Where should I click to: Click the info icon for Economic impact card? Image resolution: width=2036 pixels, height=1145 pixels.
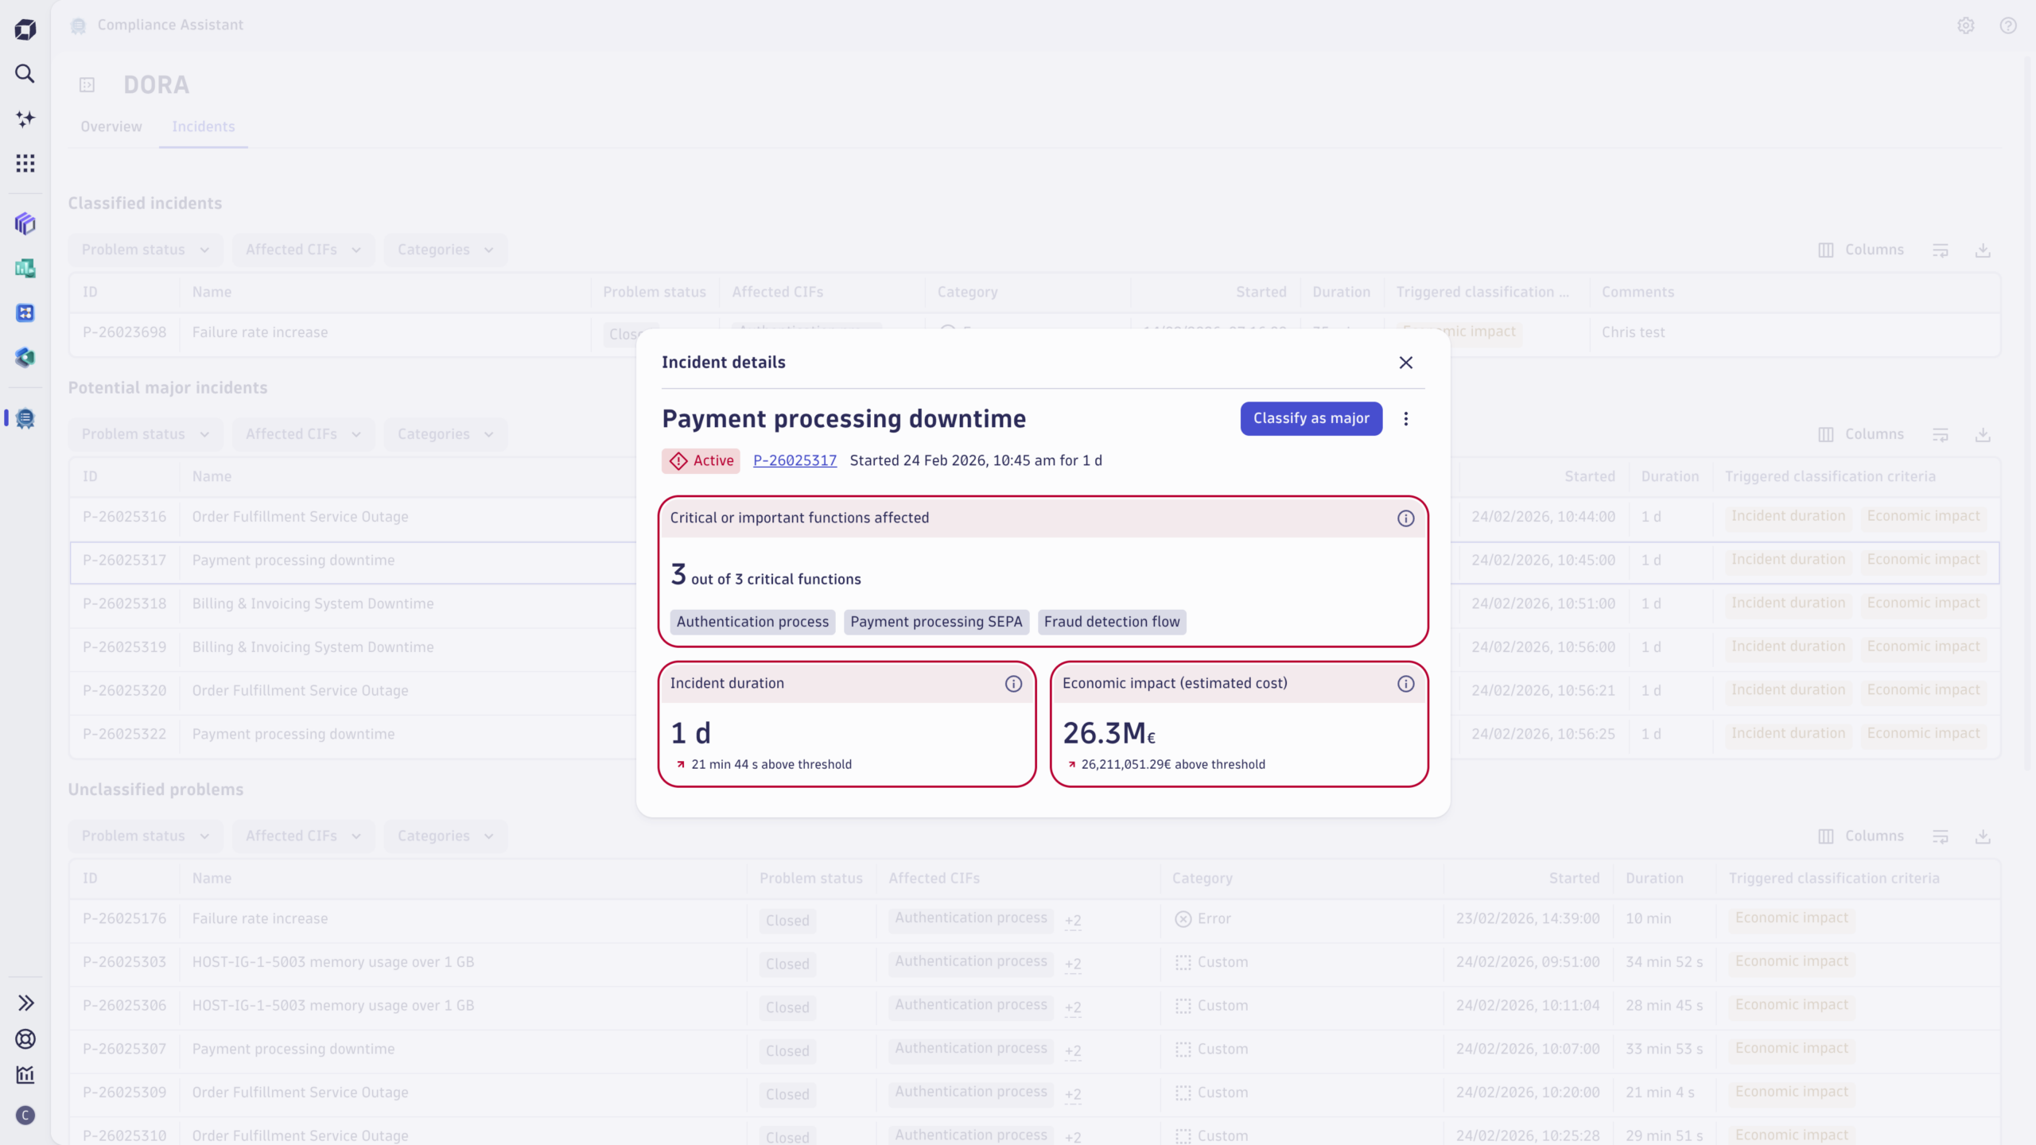pos(1405,684)
